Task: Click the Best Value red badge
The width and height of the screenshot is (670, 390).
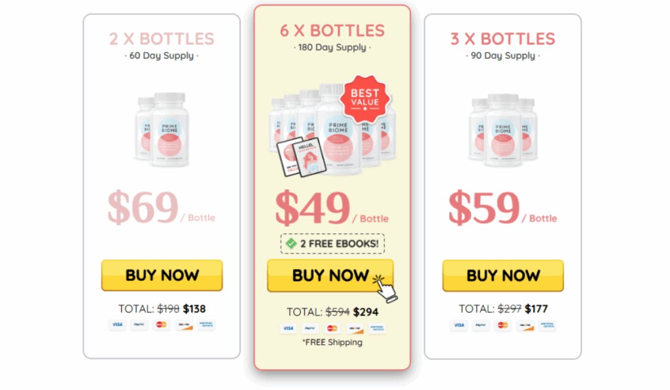Action: pyautogui.click(x=365, y=99)
